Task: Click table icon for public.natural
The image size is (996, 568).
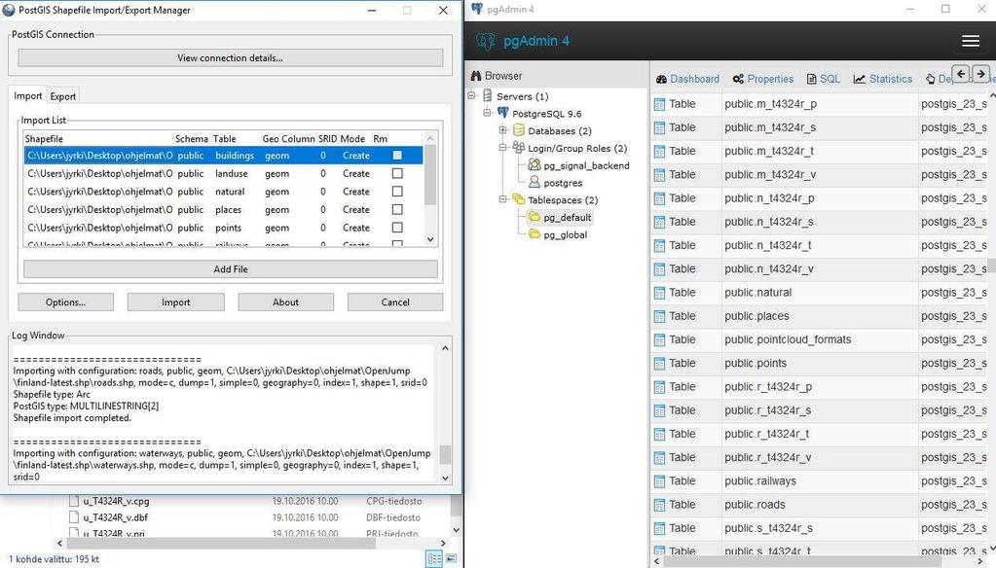Action: 659,293
